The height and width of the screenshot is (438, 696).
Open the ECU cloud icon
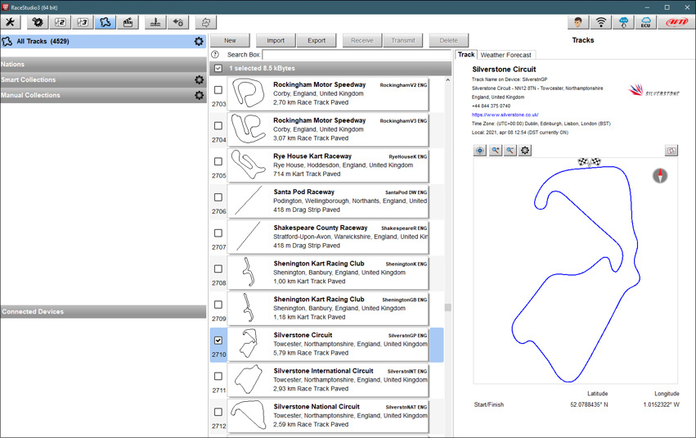click(x=646, y=22)
